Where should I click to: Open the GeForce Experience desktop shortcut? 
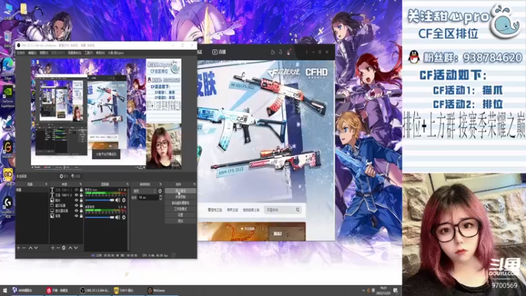[8, 97]
